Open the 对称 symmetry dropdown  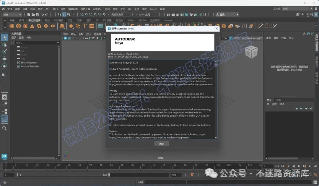click(x=148, y=14)
